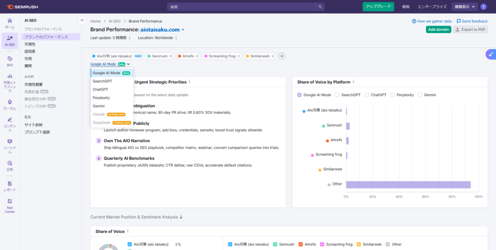Open the How we gather data link
Screen dimensions: 496x250
432,21
